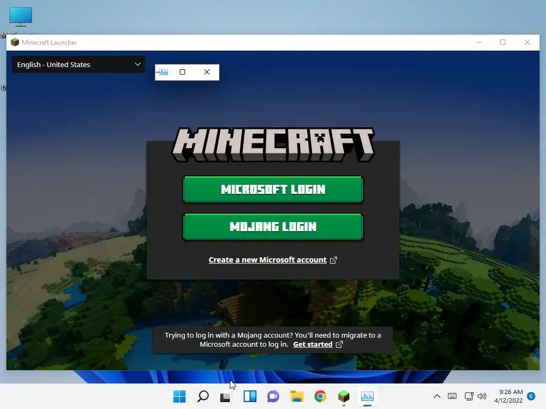
Task: Open Task View on the taskbar
Action: [x=226, y=396]
